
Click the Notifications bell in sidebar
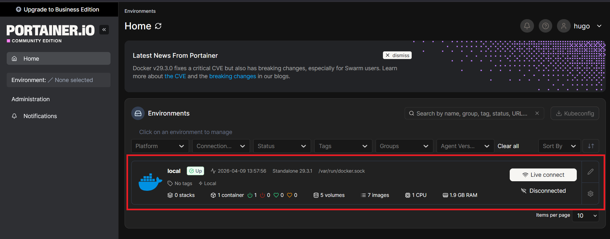(14, 116)
